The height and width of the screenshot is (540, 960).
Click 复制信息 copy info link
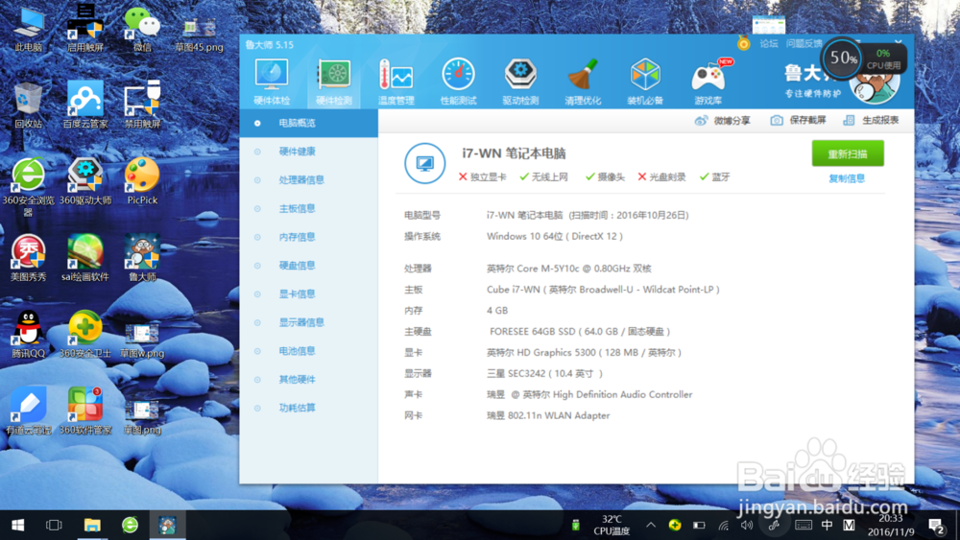click(847, 178)
